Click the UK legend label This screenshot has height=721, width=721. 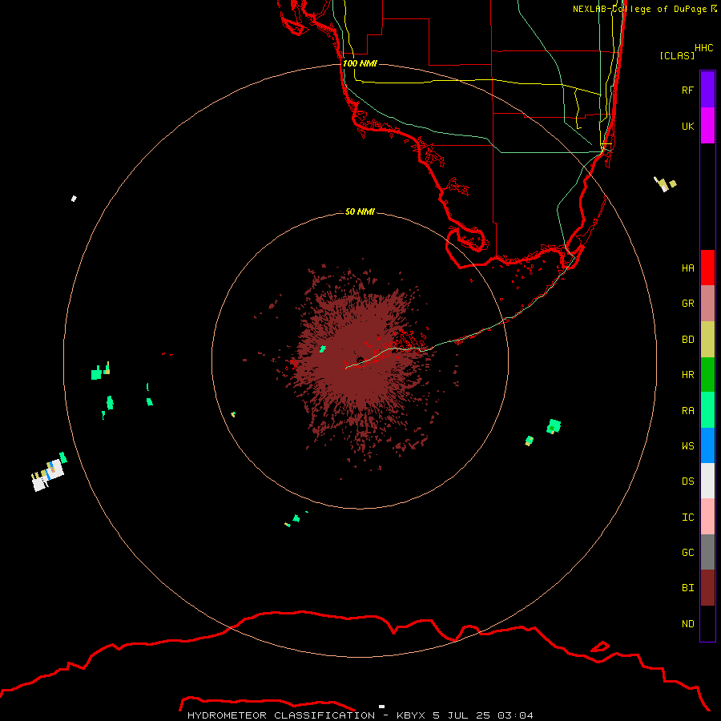[687, 126]
